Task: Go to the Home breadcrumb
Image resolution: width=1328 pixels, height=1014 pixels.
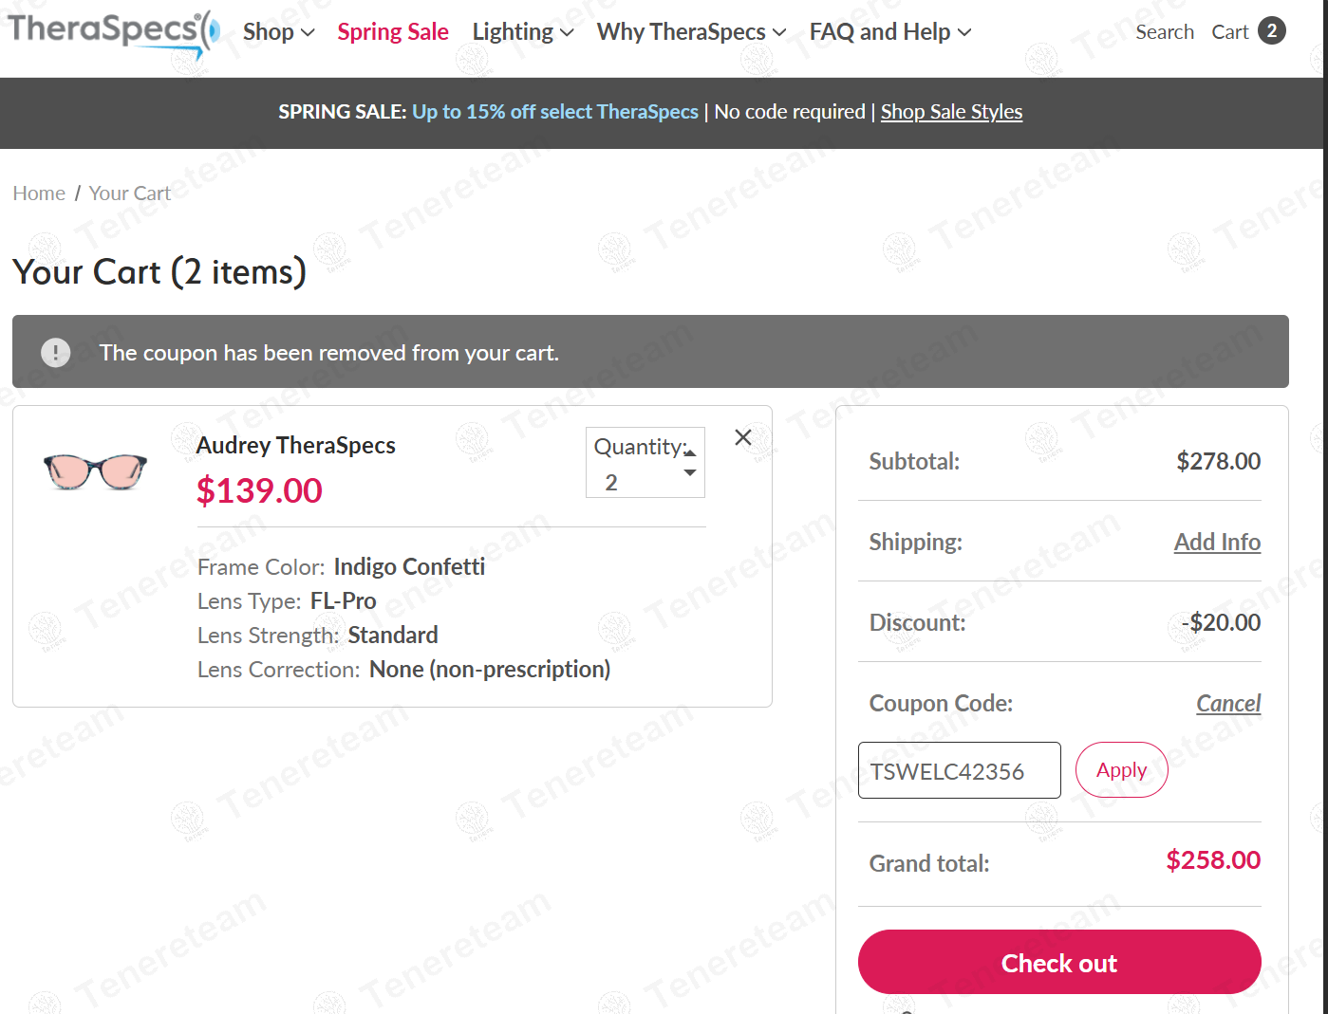Action: tap(39, 194)
